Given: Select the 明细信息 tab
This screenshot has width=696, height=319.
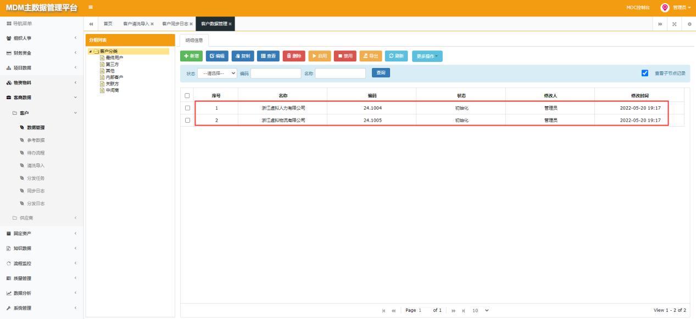Looking at the screenshot, I should [x=194, y=40].
